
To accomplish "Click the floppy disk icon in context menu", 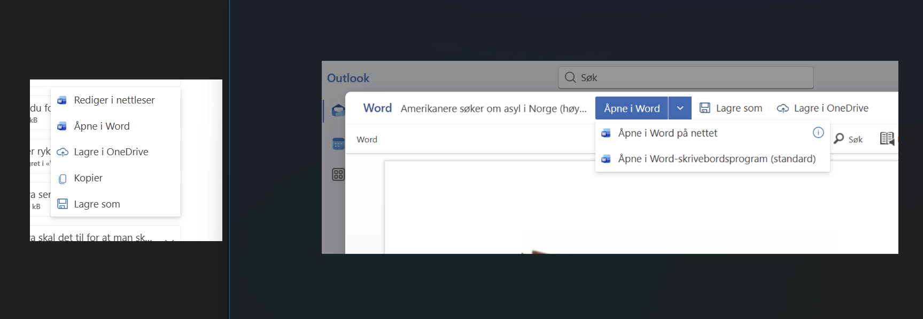I will point(63,204).
